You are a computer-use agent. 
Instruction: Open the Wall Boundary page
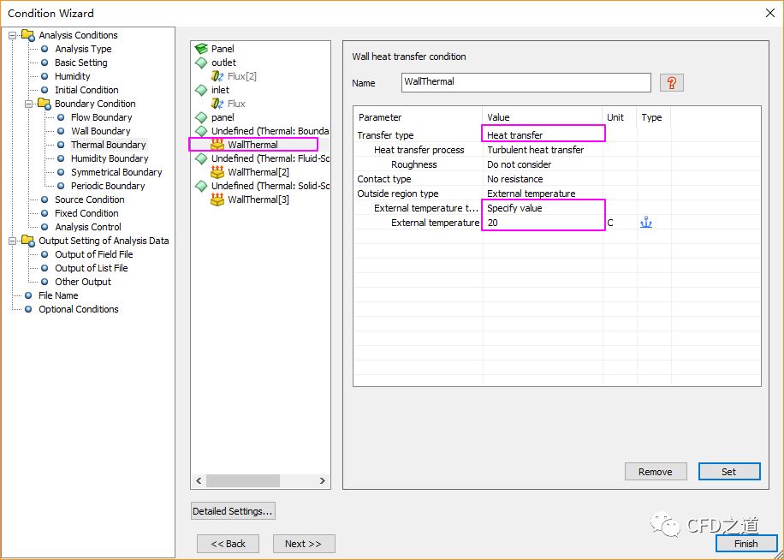(x=100, y=131)
